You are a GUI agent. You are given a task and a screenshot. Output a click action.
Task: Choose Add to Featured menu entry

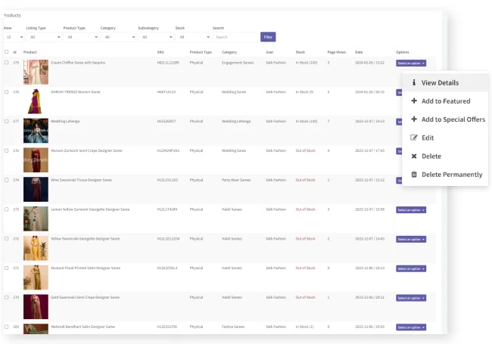pos(445,101)
